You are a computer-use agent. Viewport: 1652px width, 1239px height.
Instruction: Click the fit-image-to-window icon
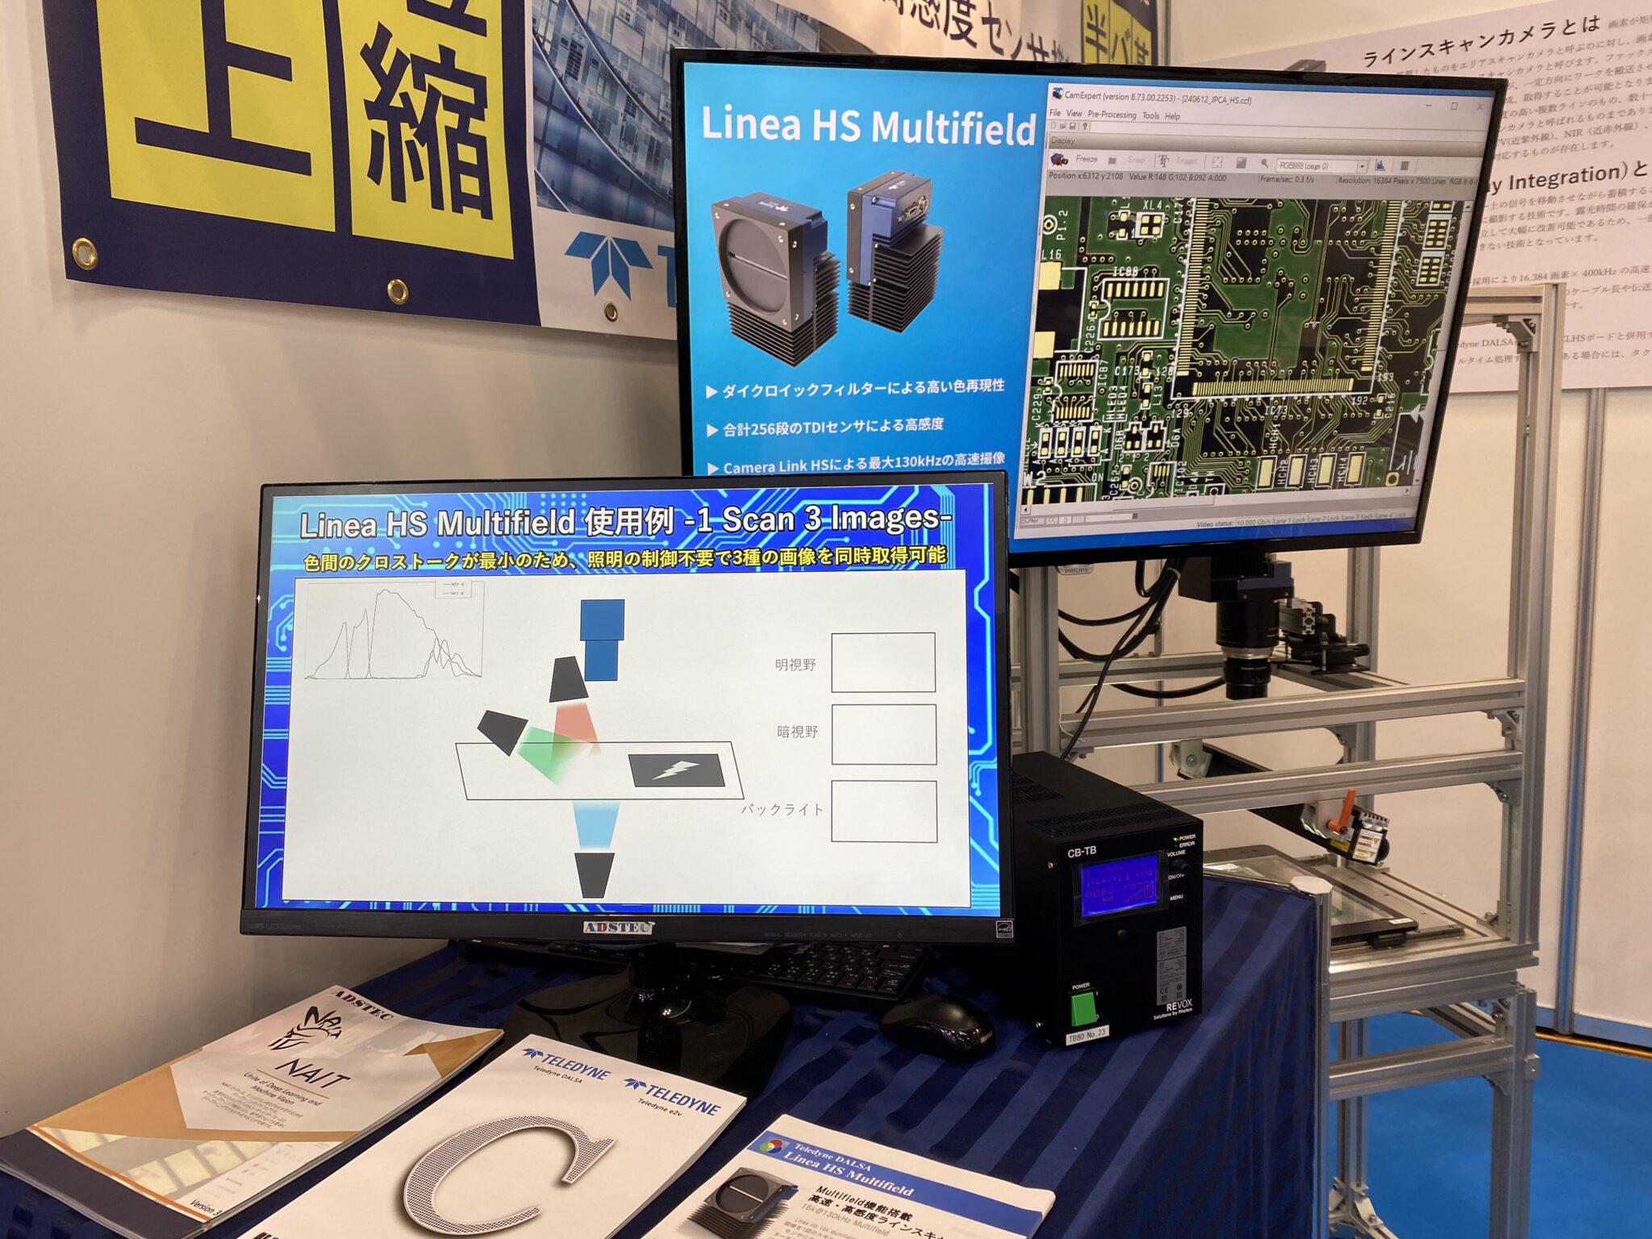[1218, 162]
